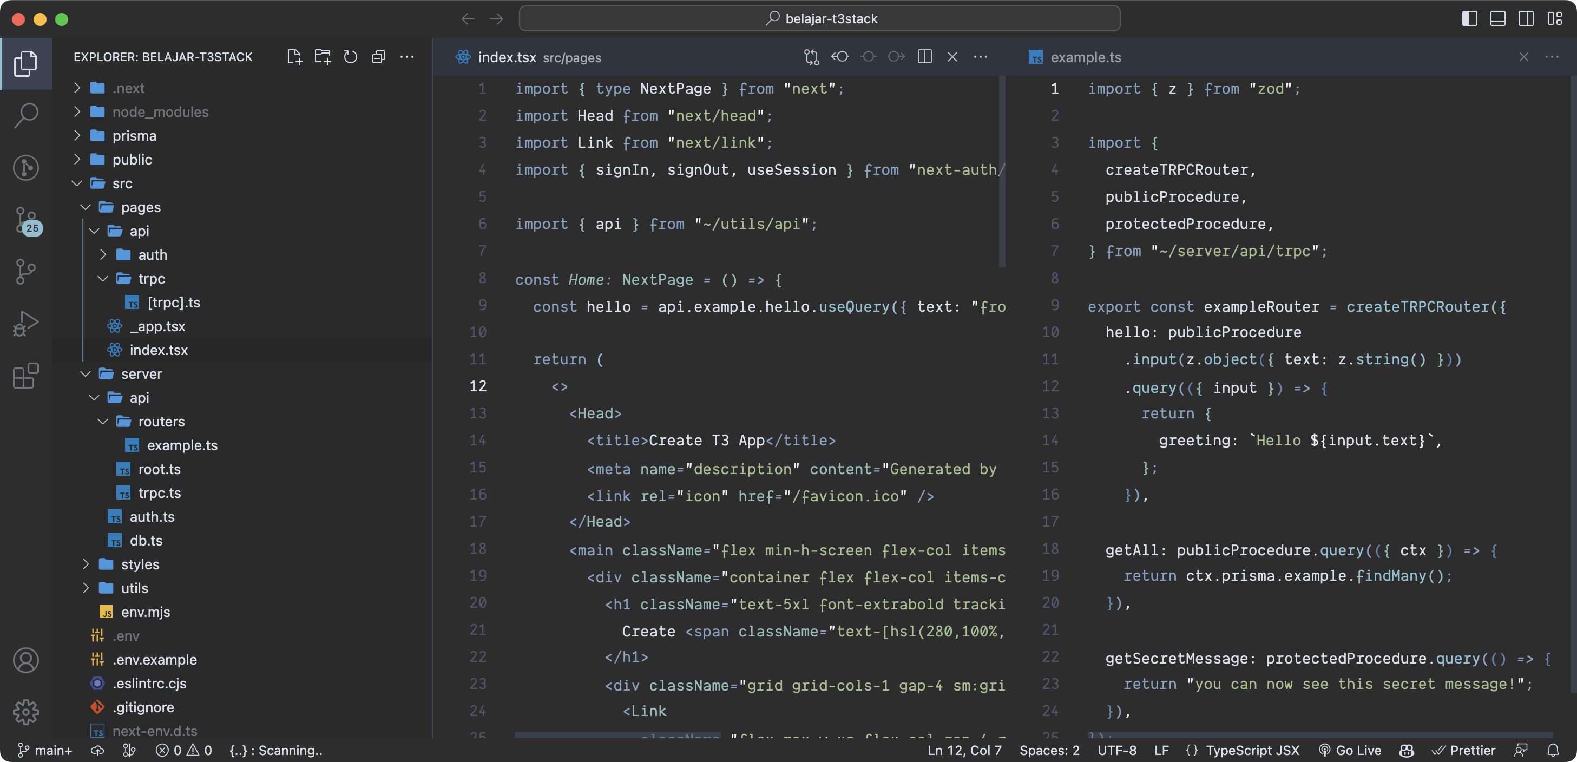Click the belajar-t3stack command center search
This screenshot has height=762, width=1577.
pos(820,19)
